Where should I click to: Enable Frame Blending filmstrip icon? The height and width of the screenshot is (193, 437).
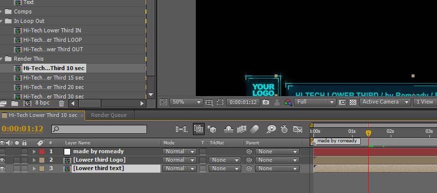pyautogui.click(x=241, y=129)
